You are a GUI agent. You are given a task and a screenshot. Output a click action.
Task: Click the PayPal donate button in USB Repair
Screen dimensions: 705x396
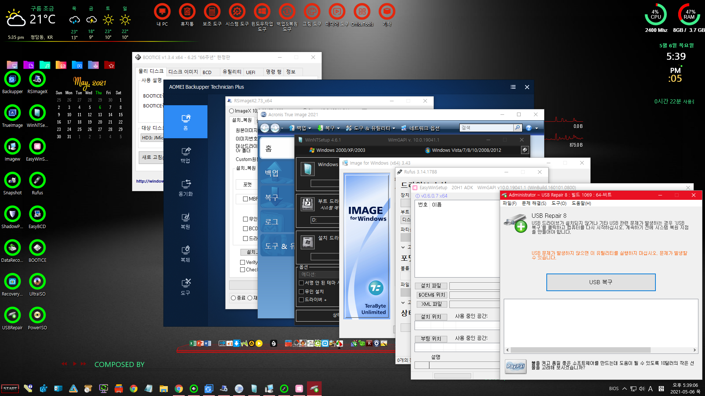pyautogui.click(x=516, y=366)
